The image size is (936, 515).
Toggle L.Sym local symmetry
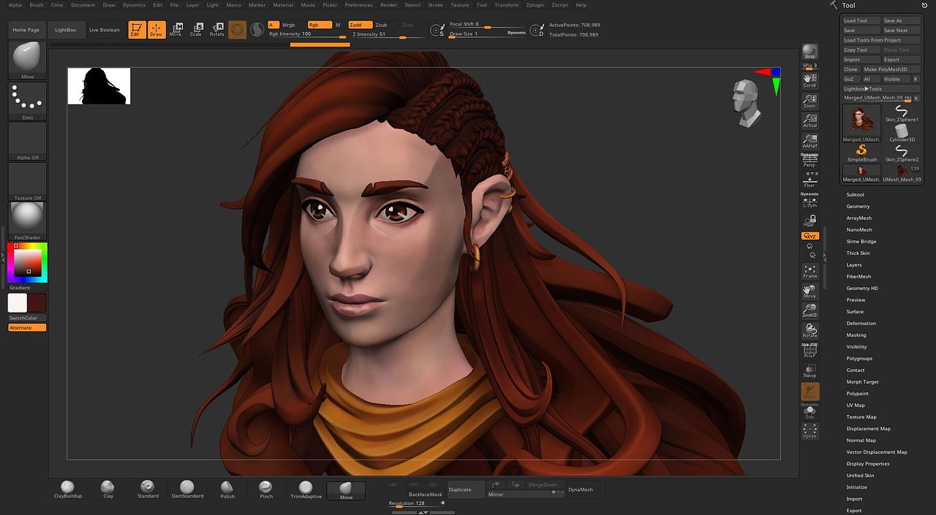coord(809,200)
